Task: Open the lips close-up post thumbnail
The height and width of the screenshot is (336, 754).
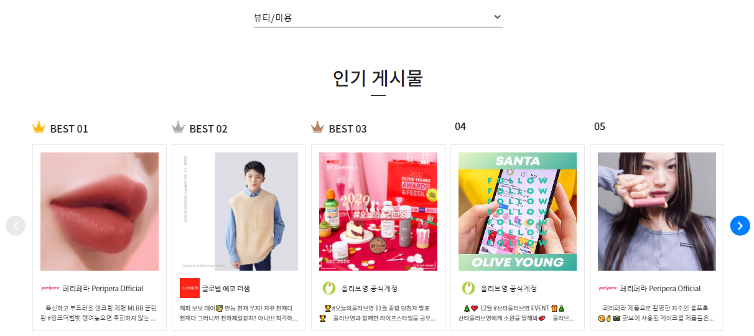Action: (x=100, y=212)
